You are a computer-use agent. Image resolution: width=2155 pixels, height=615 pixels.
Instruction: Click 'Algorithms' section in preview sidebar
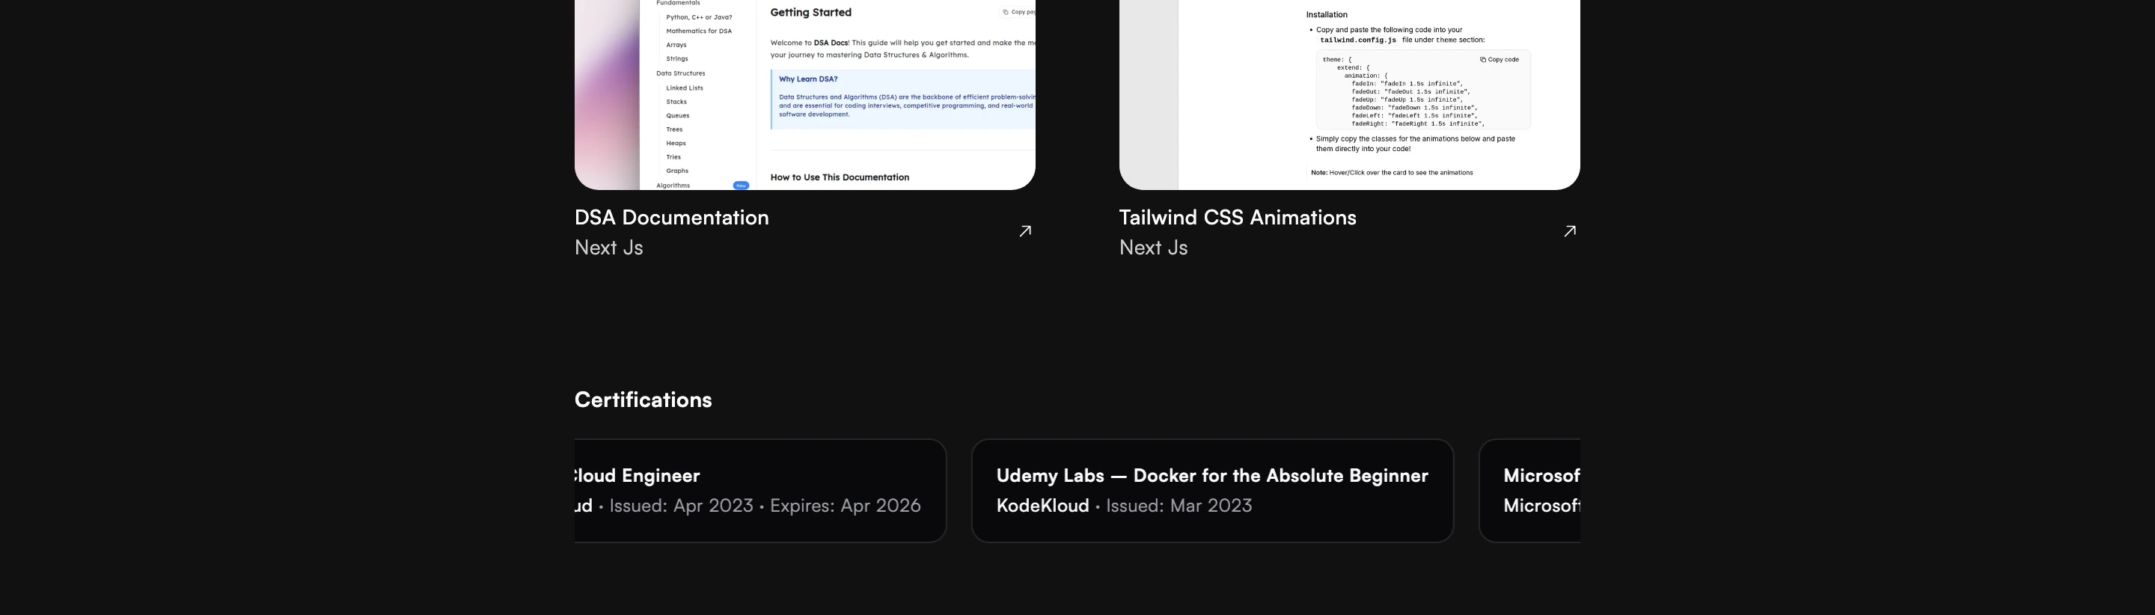[x=673, y=185]
